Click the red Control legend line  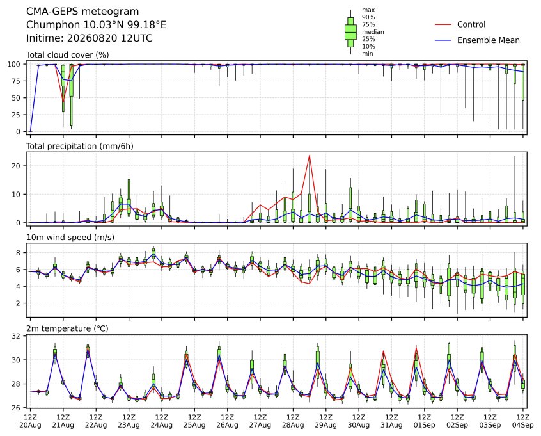pos(443,25)
